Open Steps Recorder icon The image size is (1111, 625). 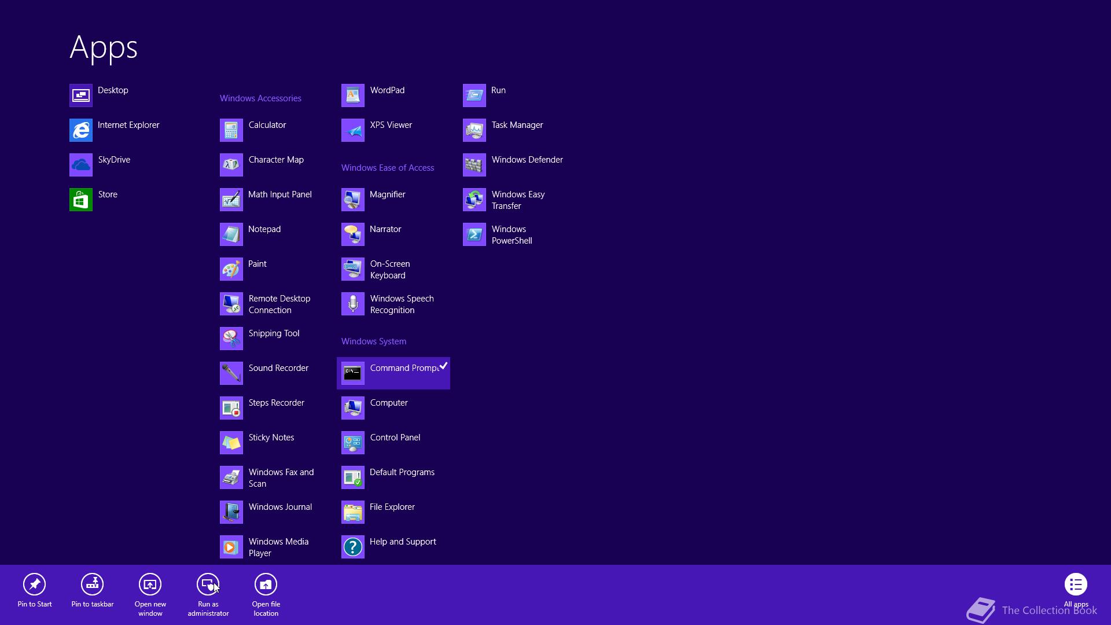231,408
